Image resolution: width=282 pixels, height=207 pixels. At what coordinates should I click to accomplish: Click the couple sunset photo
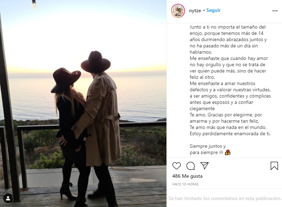[83, 103]
